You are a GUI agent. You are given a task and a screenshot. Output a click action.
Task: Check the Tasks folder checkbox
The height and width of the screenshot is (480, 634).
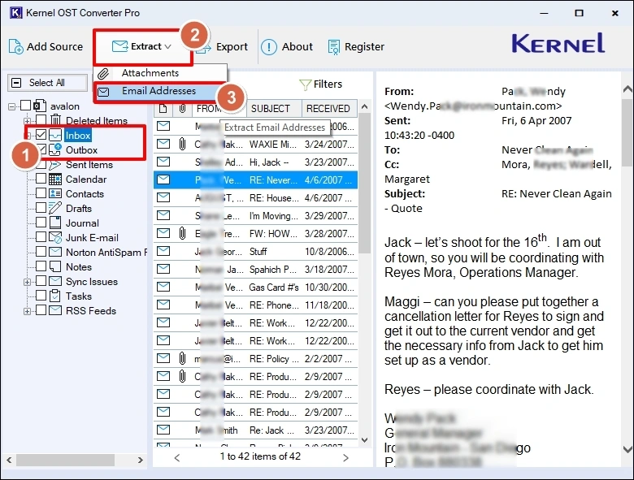tap(41, 296)
